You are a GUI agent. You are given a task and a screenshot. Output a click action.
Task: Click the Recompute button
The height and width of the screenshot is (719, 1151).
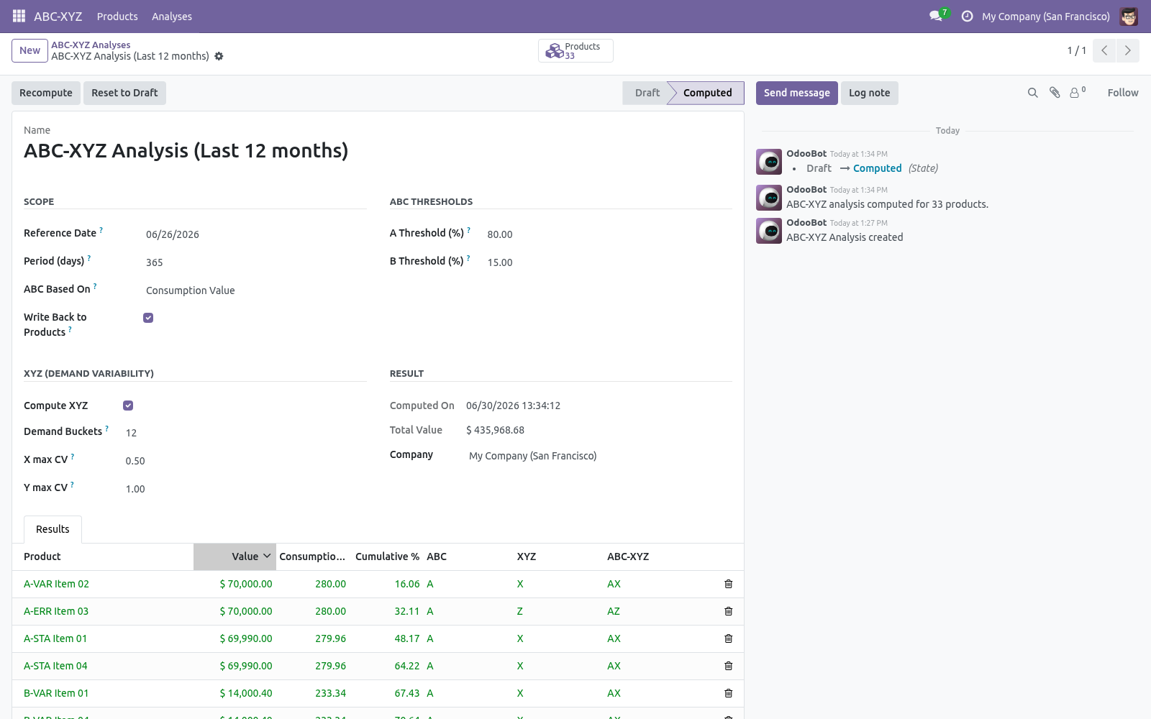[x=46, y=93]
